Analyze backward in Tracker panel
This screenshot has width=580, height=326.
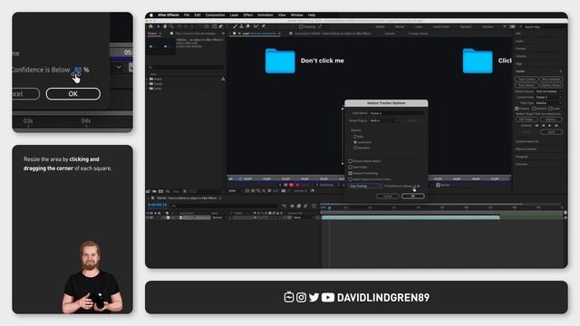coord(544,126)
